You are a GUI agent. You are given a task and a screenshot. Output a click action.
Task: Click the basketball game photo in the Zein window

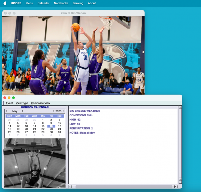tap(73, 55)
